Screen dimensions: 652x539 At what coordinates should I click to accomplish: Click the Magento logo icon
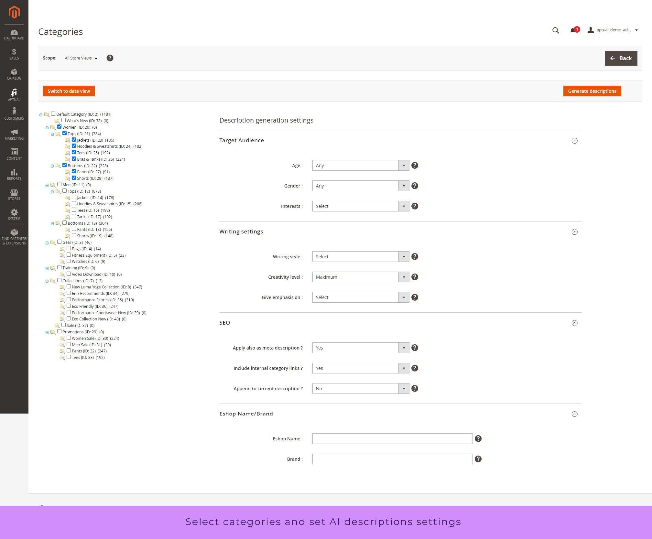click(14, 12)
